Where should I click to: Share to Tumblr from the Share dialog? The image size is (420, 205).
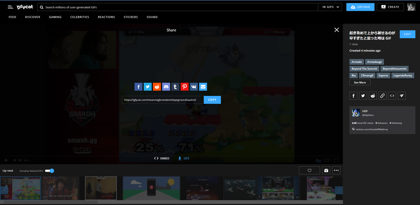[x=175, y=87]
